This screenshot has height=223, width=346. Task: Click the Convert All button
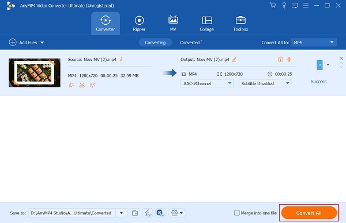tap(309, 213)
